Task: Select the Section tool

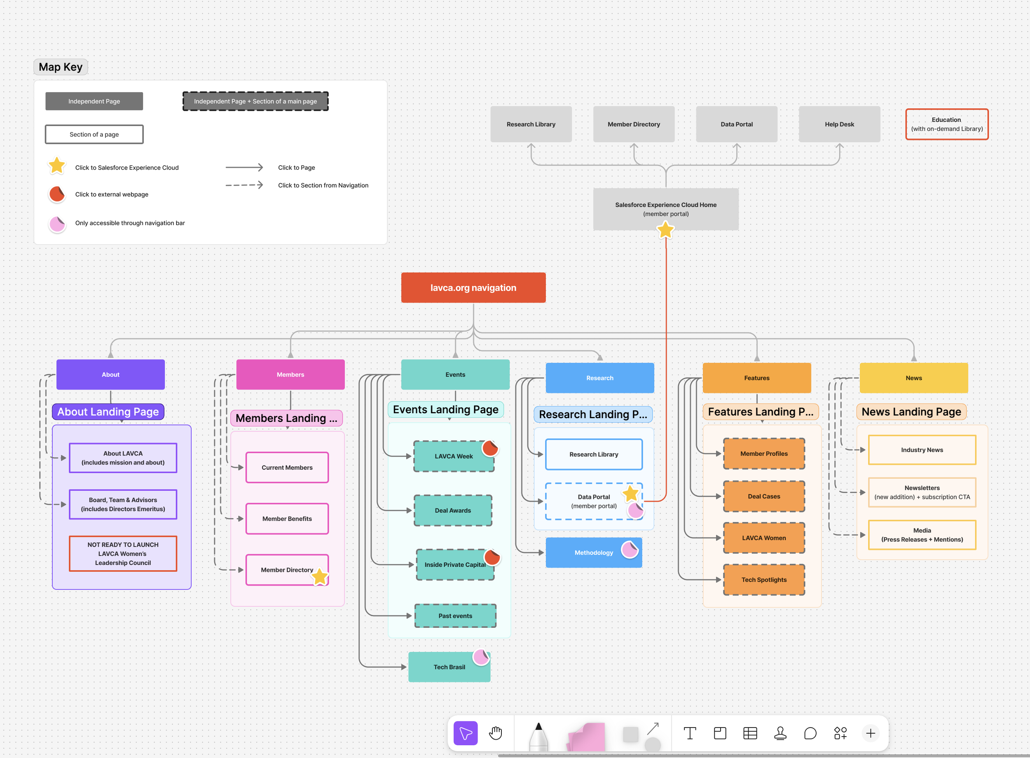Action: click(x=720, y=733)
